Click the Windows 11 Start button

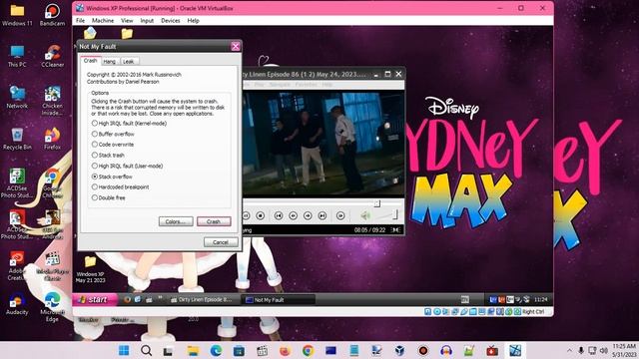(124, 350)
